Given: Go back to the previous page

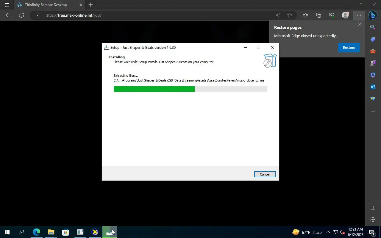Looking at the screenshot, I should pyautogui.click(x=8, y=15).
